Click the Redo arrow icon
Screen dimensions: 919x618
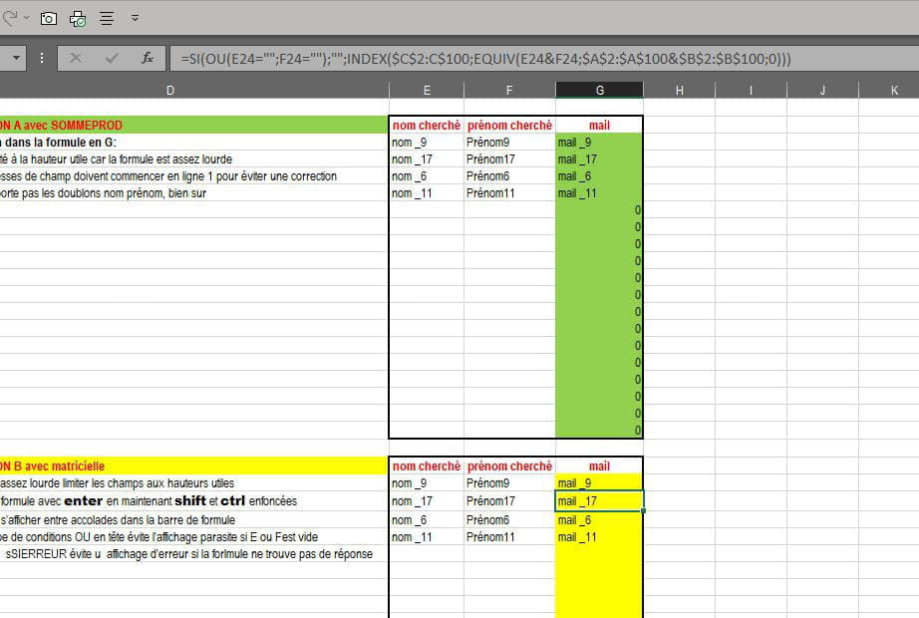click(9, 18)
